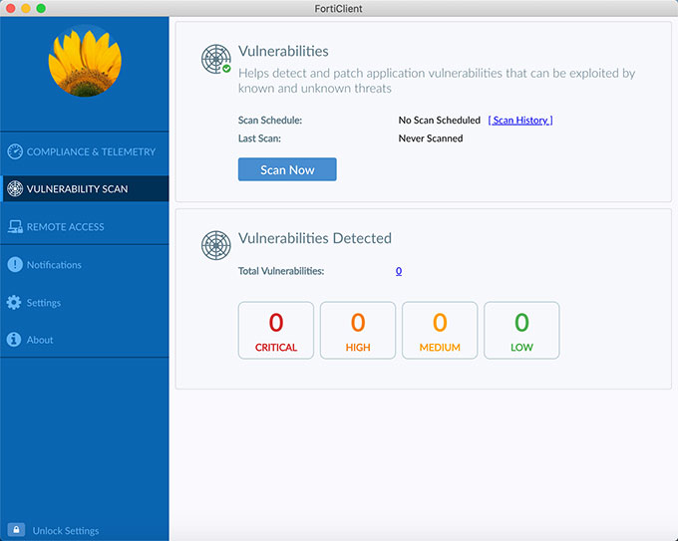Viewport: 678px width, 541px height.
Task: Click the Vulnerability Scan radar icon in sidebar
Action: [15, 189]
